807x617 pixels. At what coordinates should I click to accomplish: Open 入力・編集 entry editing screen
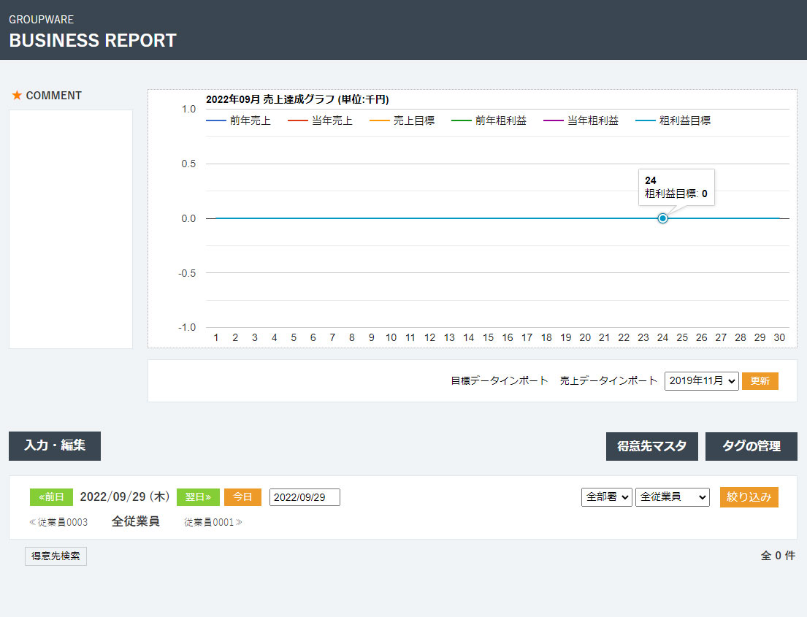click(54, 446)
